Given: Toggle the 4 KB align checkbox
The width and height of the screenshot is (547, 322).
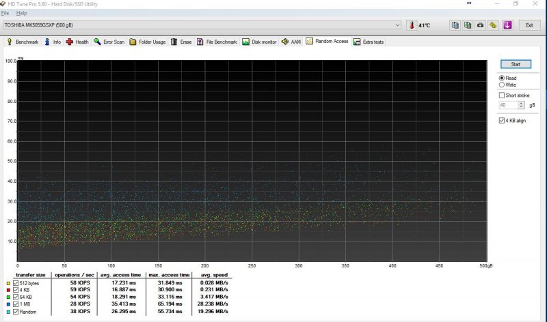Looking at the screenshot, I should (x=503, y=121).
